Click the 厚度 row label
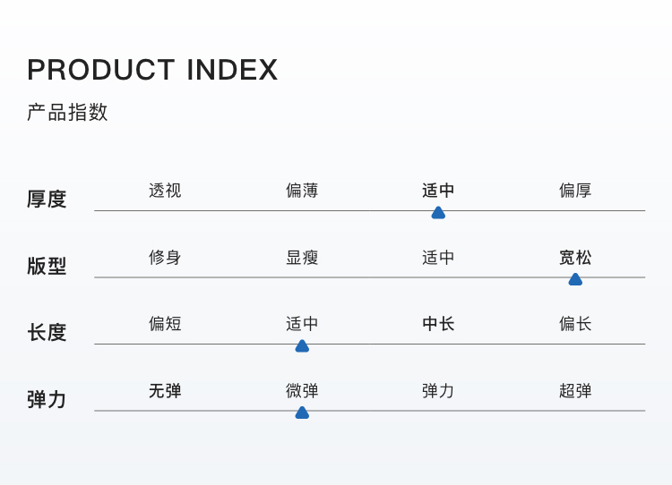 click(47, 199)
